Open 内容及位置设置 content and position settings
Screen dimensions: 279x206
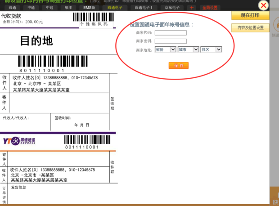point(250,27)
